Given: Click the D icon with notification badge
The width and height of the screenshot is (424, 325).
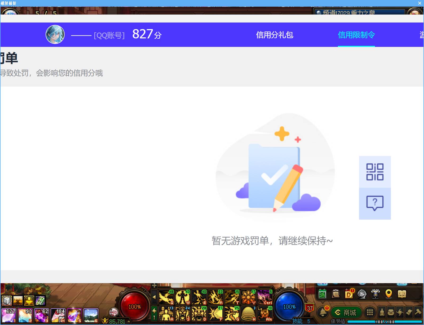Looking at the screenshot, I should tap(349, 293).
